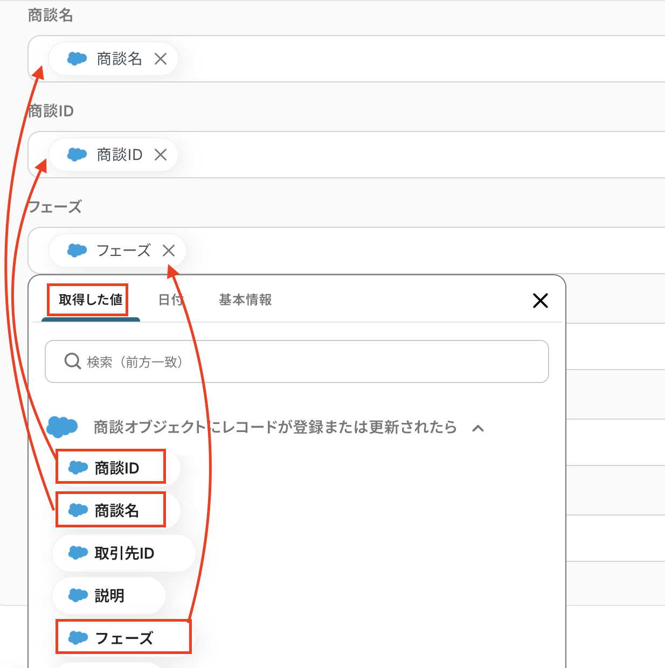Viewport: 665px width, 668px height.
Task: Close the value picker panel with X
Action: pos(541,301)
